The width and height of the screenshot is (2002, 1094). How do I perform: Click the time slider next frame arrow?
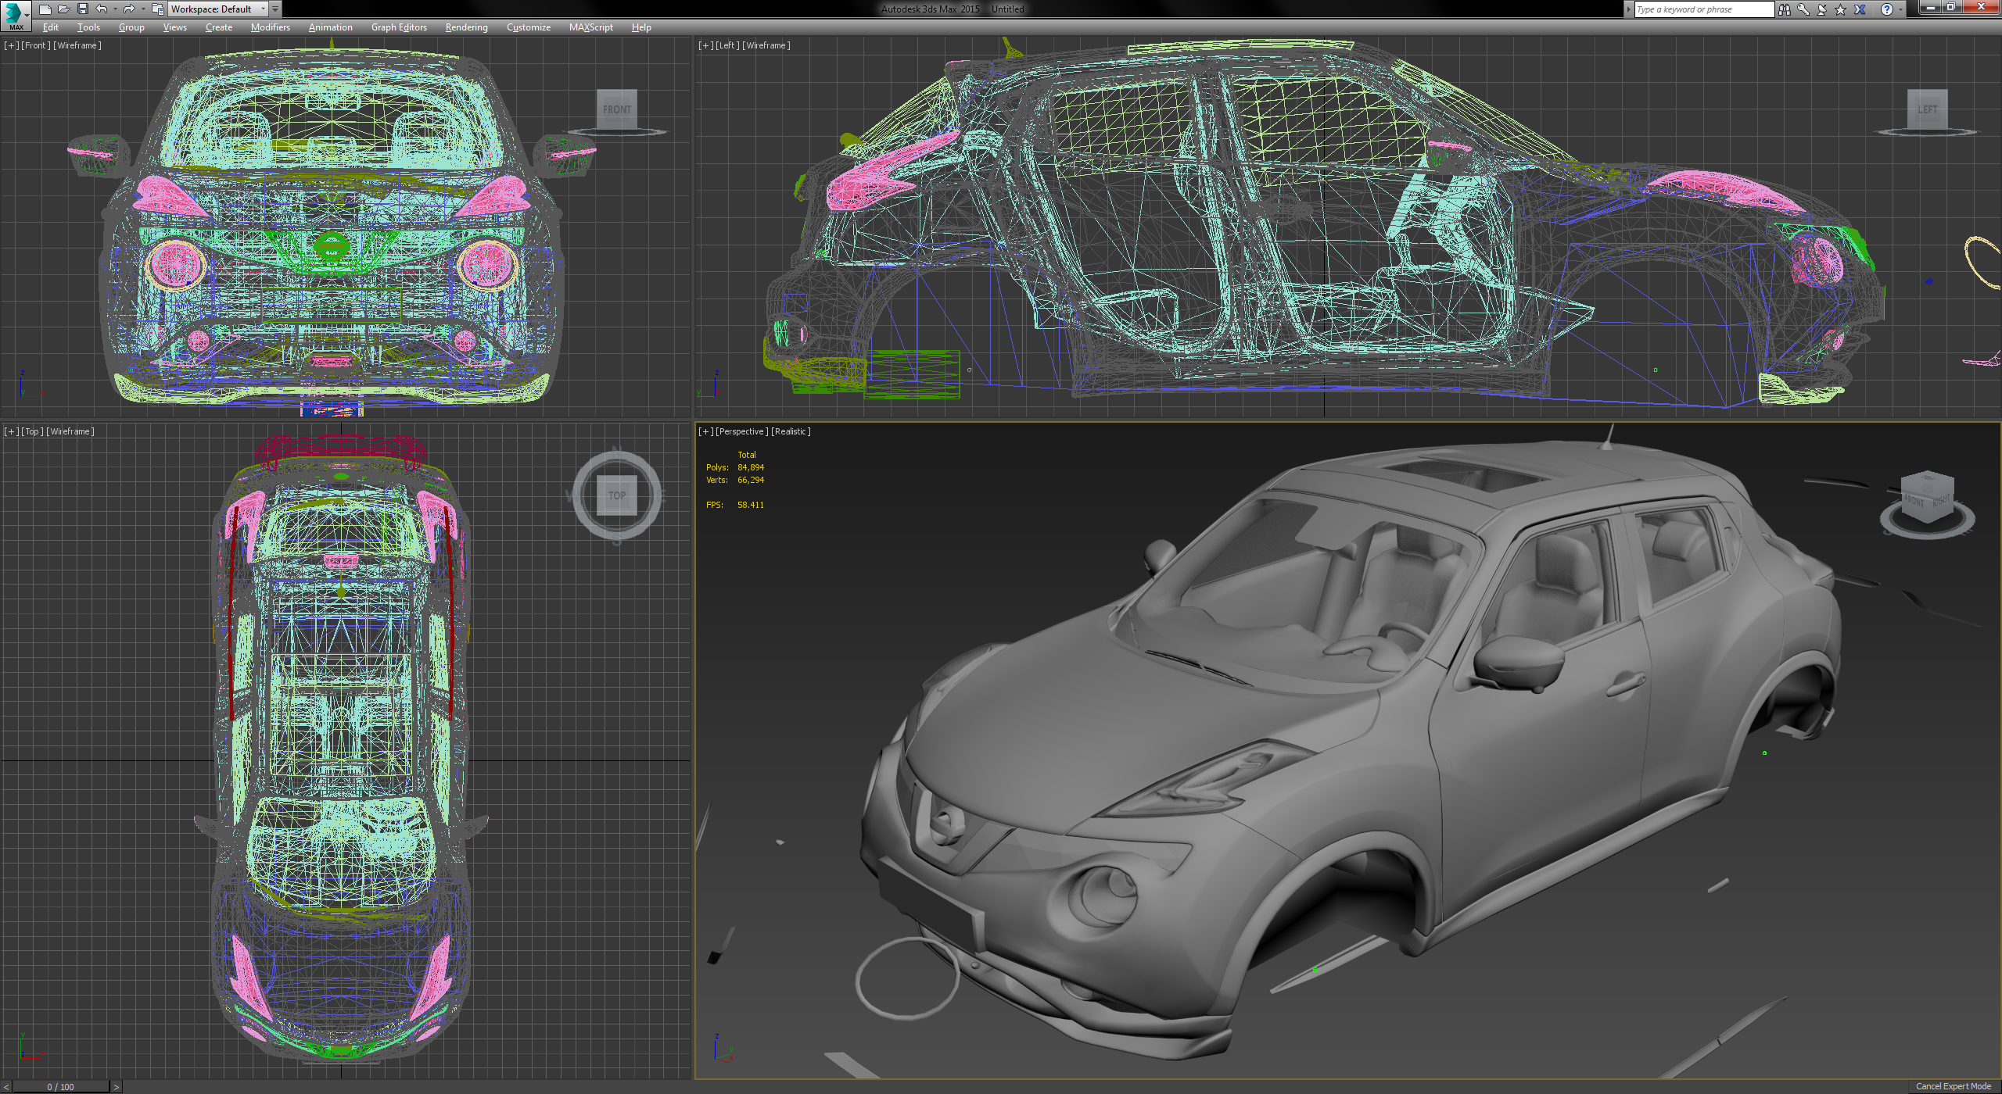click(x=116, y=1086)
